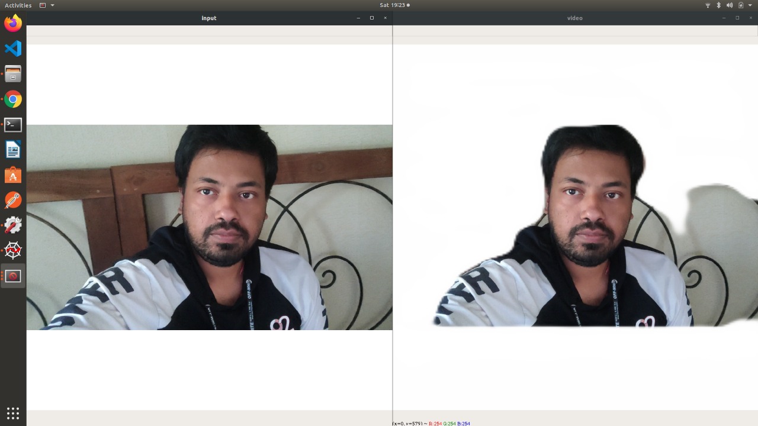
Task: Maximize the video window
Action: click(737, 18)
